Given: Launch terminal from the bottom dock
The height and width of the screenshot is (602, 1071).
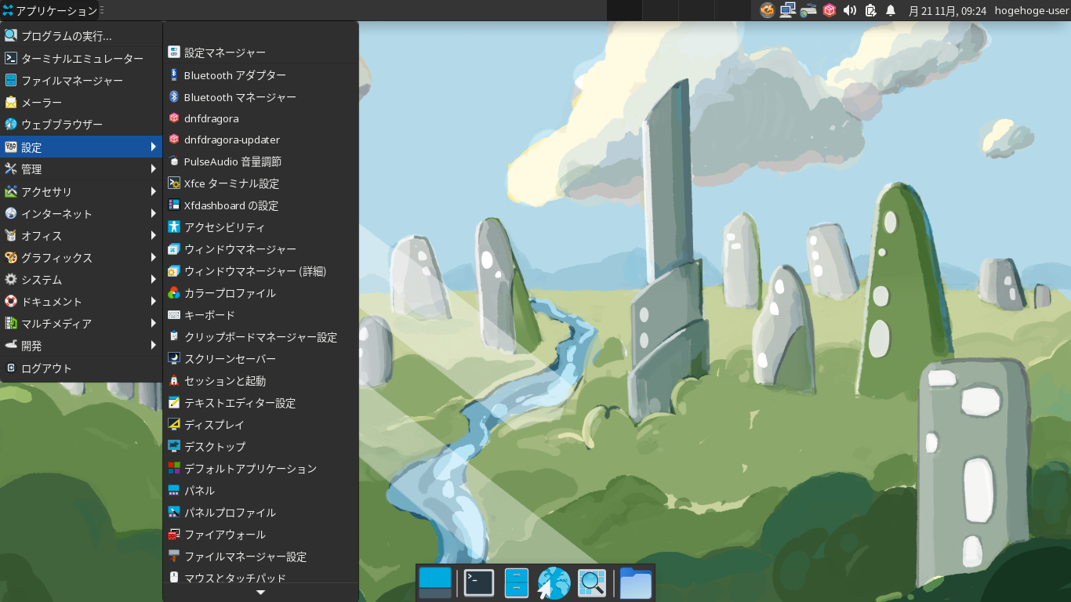Looking at the screenshot, I should tap(479, 583).
